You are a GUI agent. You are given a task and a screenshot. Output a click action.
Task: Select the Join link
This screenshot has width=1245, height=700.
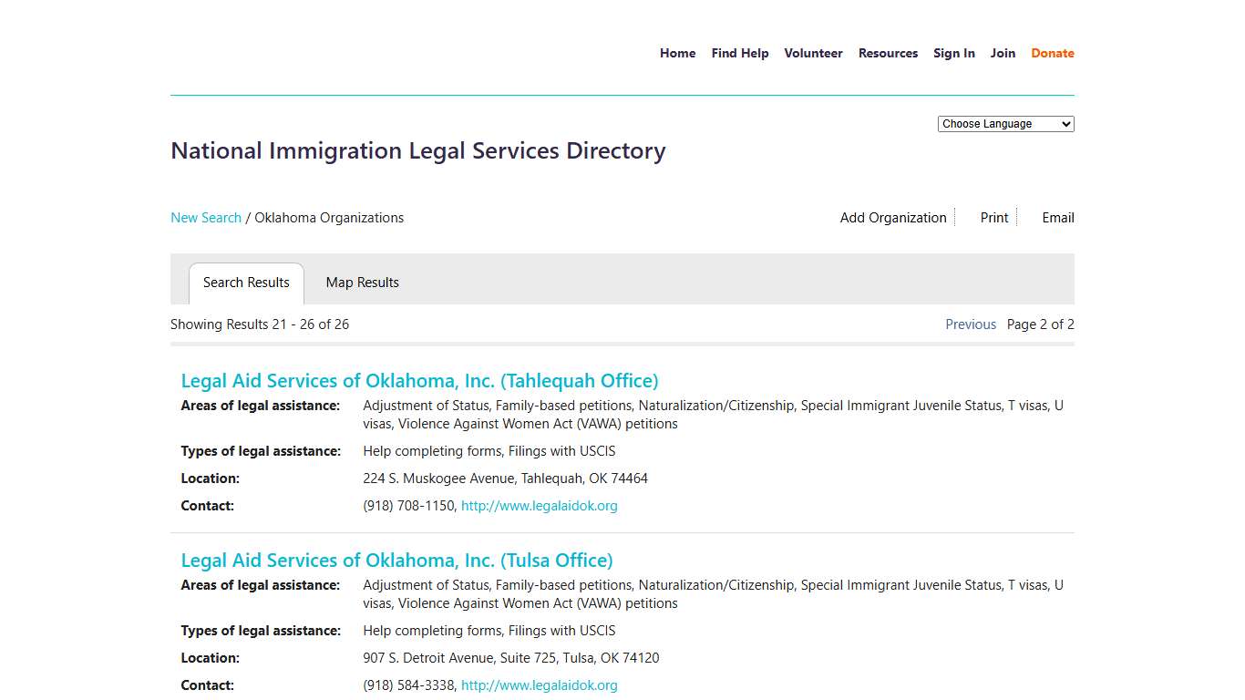click(1003, 53)
